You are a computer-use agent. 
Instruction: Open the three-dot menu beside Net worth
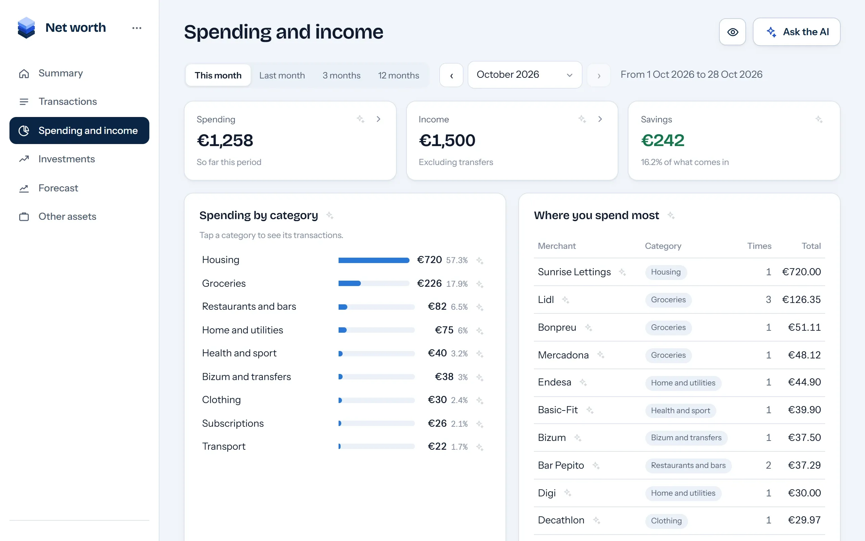pos(137,28)
